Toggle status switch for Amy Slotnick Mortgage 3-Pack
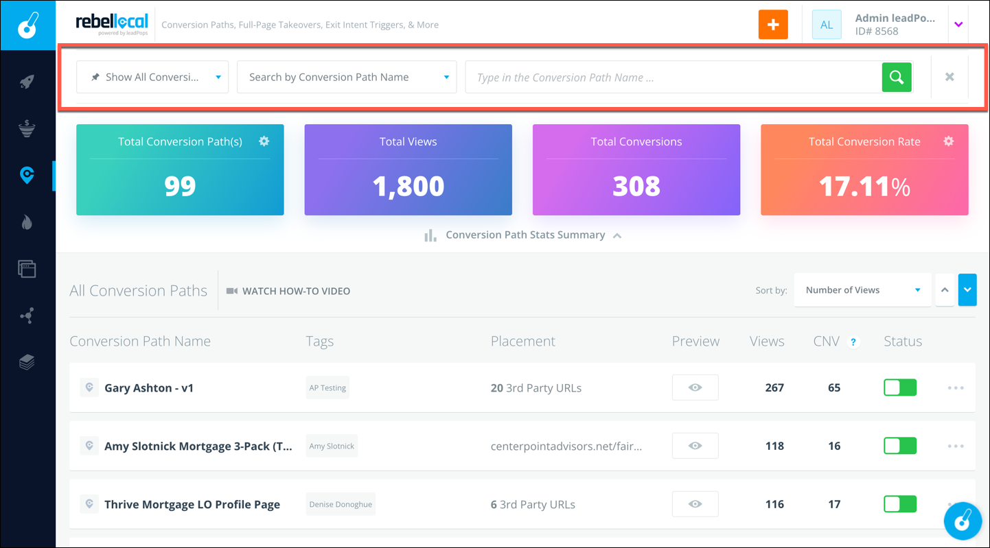Image resolution: width=990 pixels, height=548 pixels. [900, 446]
